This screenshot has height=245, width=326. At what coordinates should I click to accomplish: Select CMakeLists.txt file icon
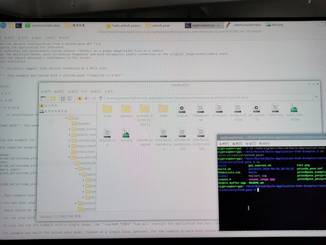tap(200, 108)
